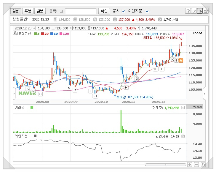Screen dimensions: 216x172
Task: Click the red 20-day MA swatch
Action: (x=42, y=34)
